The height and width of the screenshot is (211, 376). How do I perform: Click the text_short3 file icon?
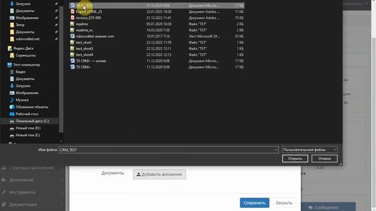coord(72,49)
